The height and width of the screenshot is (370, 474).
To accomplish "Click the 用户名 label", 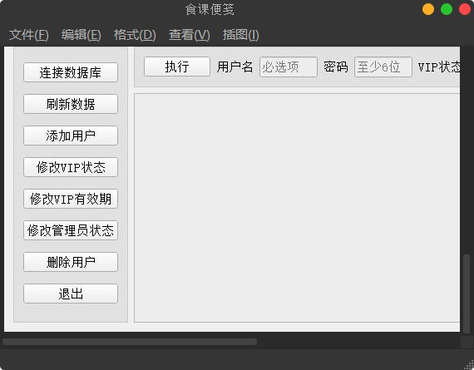I will pos(235,67).
